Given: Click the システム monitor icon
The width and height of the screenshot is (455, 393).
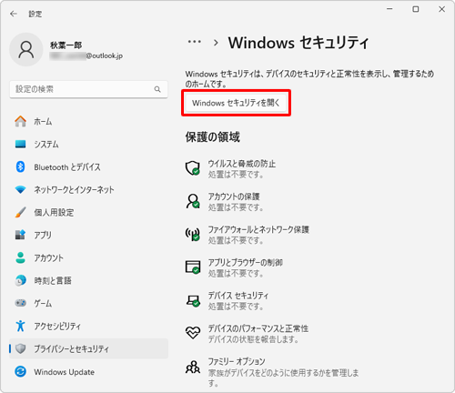Looking at the screenshot, I should 20,144.
